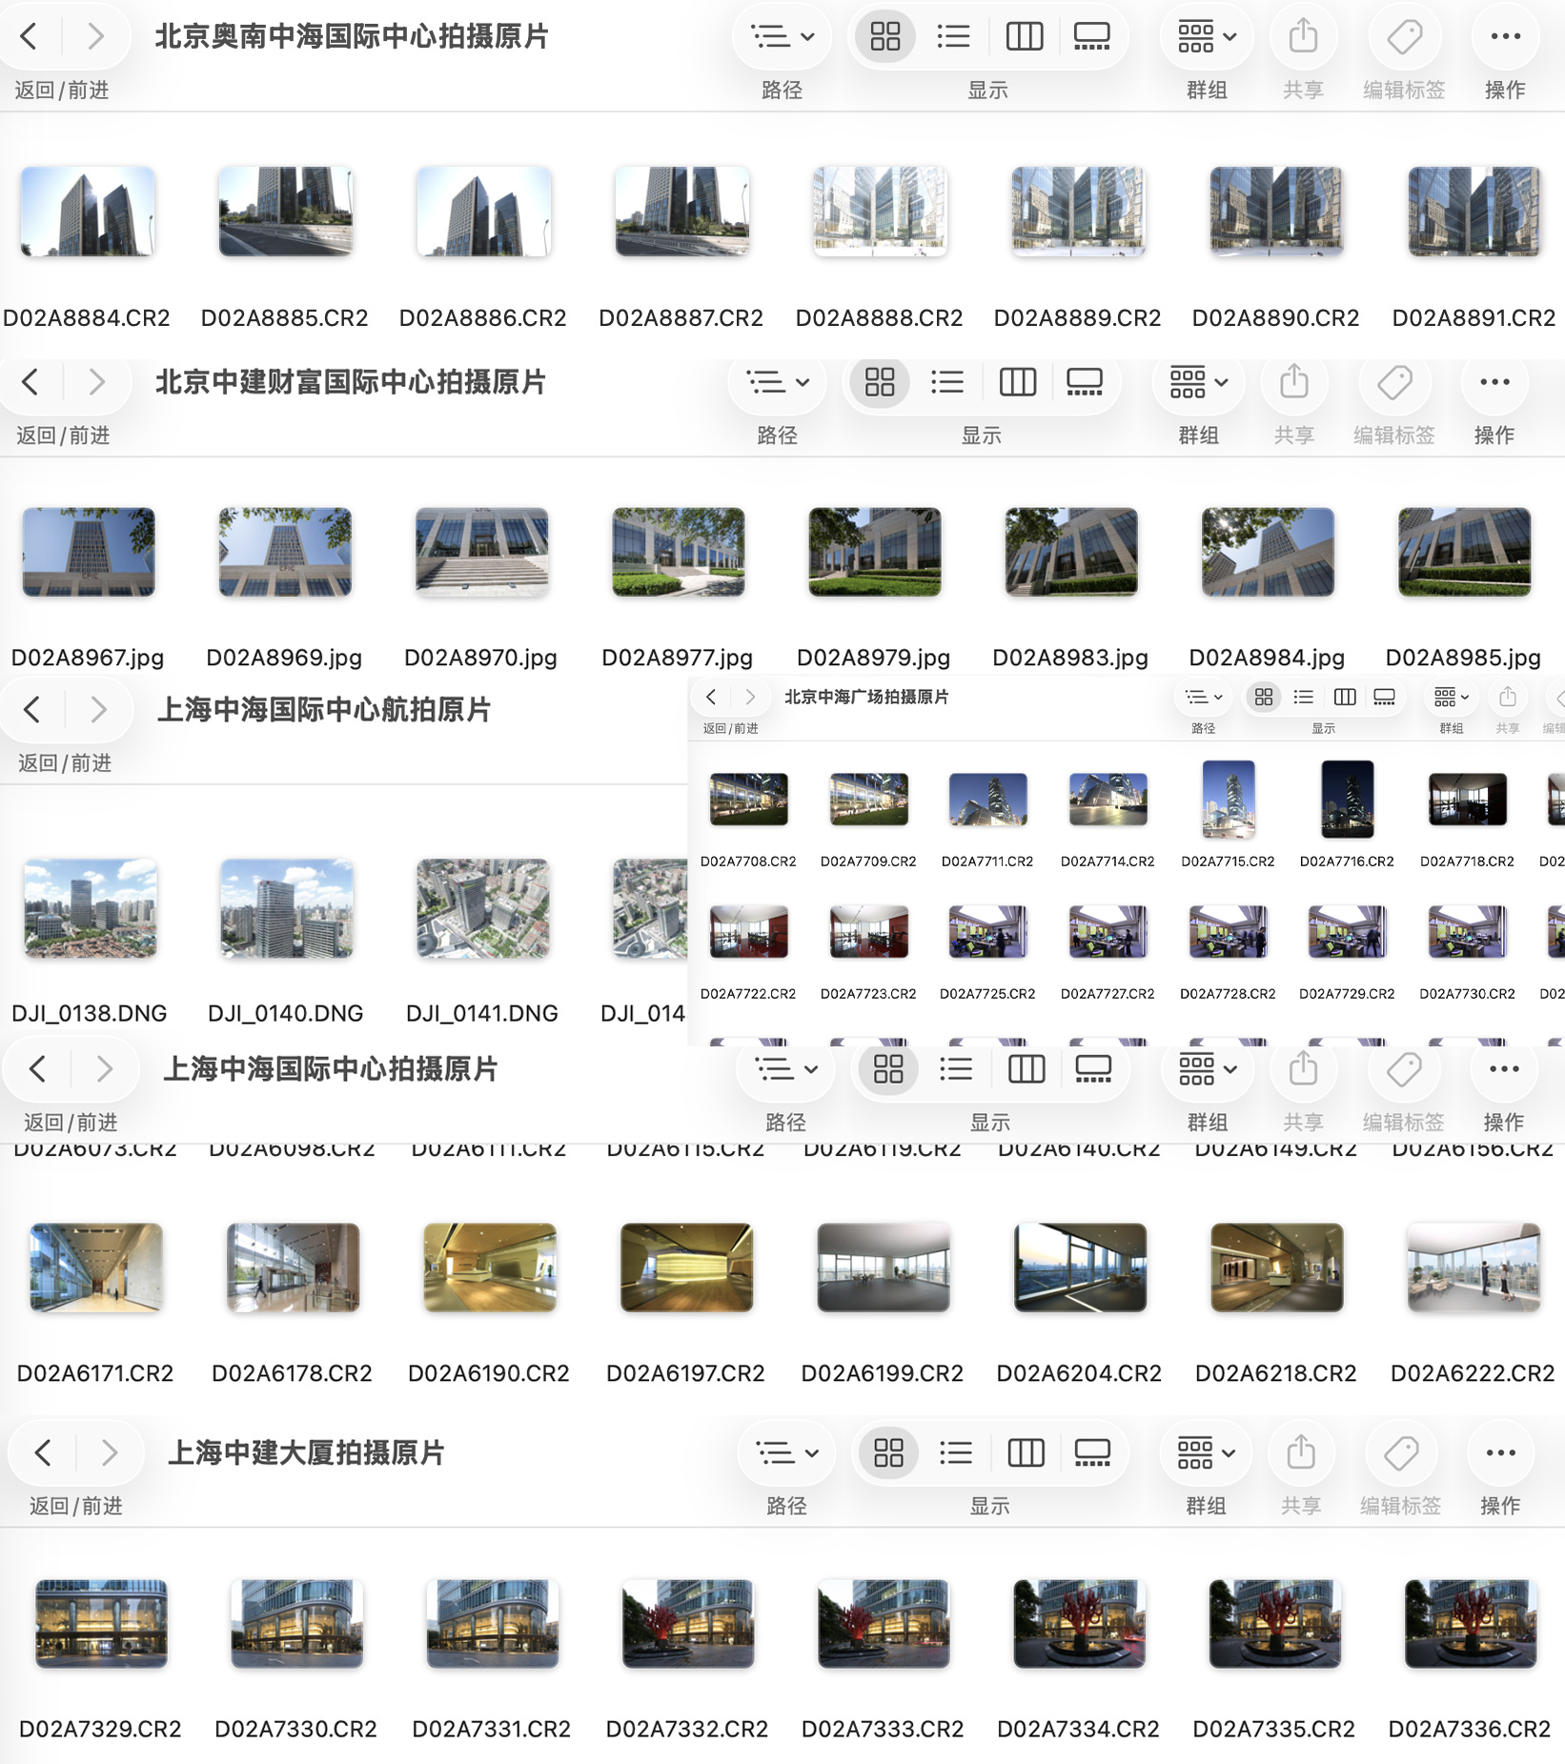Go back in 北京中海广场拍摄原片 window
The image size is (1565, 1764).
pos(711,697)
